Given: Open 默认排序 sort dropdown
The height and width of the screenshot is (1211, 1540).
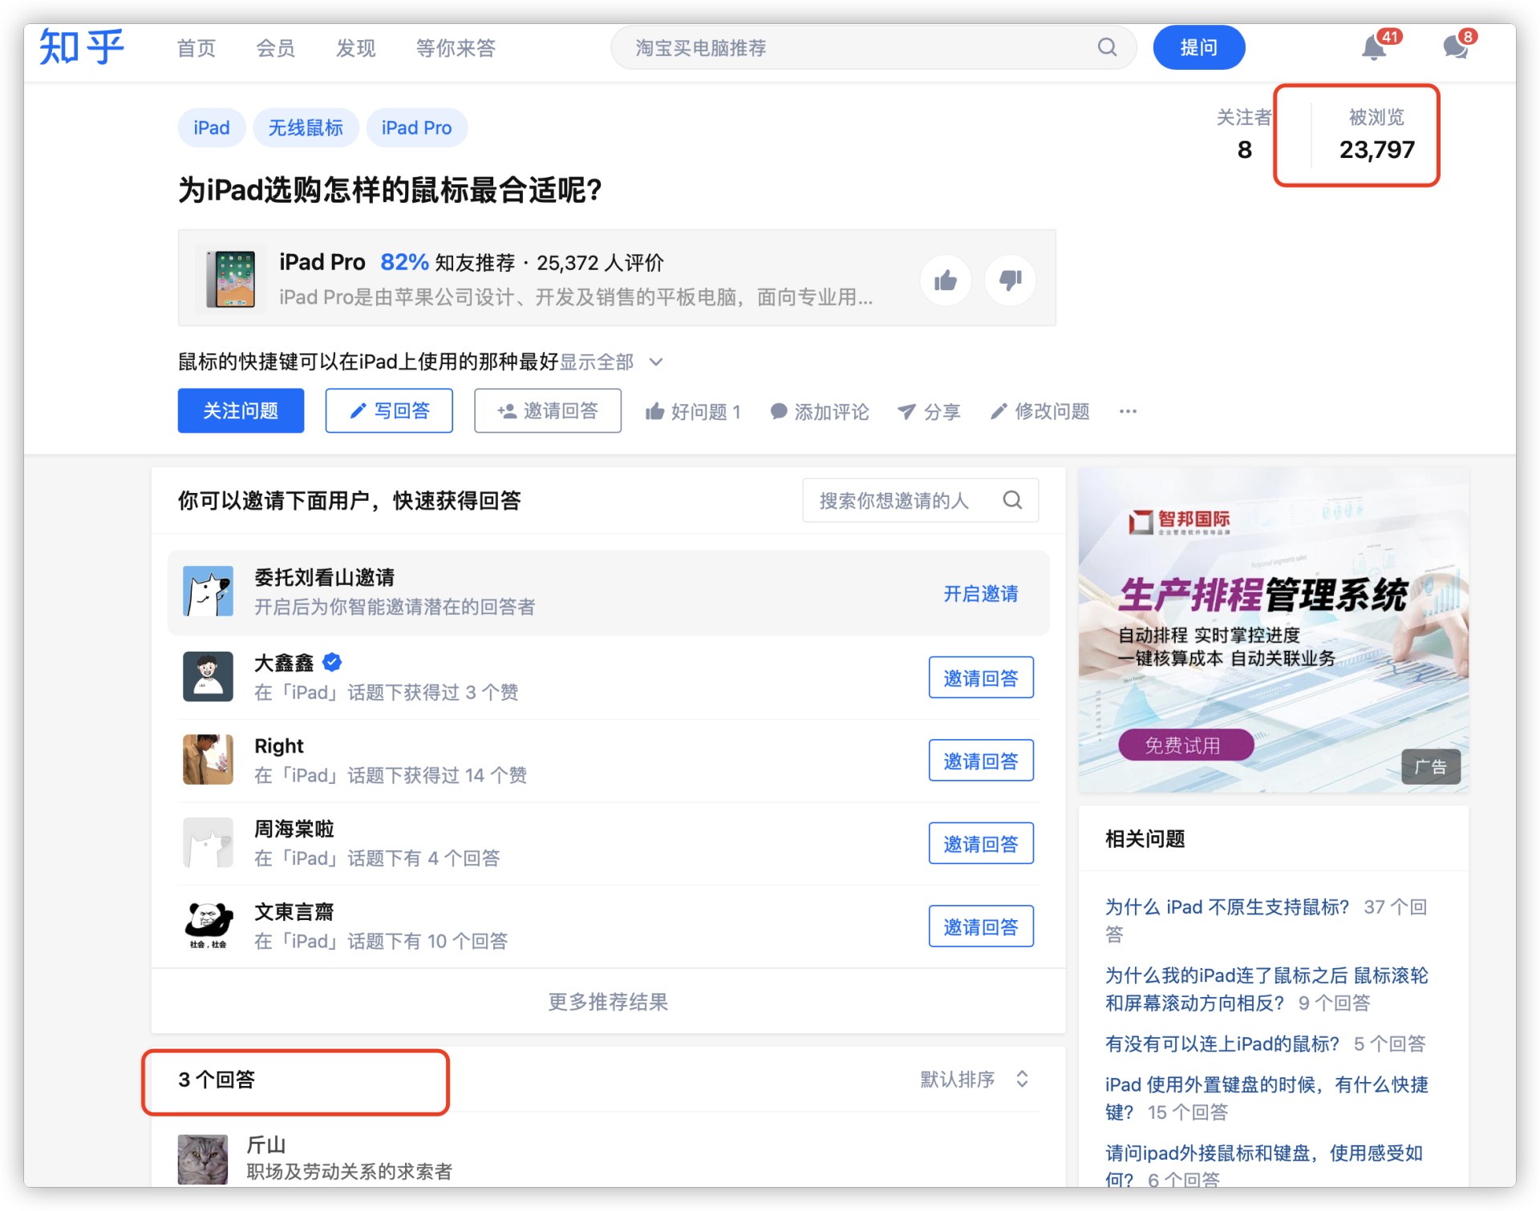Looking at the screenshot, I should [x=974, y=1079].
